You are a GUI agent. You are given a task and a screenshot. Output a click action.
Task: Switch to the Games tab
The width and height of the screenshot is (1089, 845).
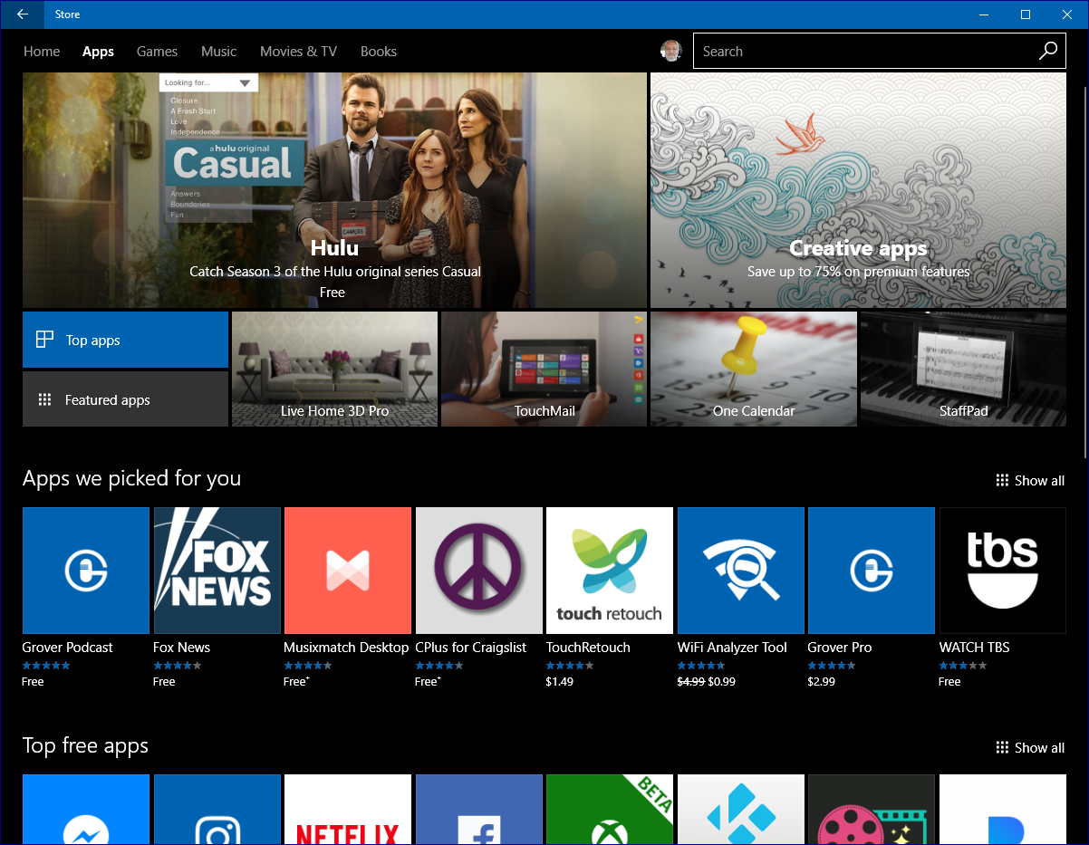tap(157, 52)
